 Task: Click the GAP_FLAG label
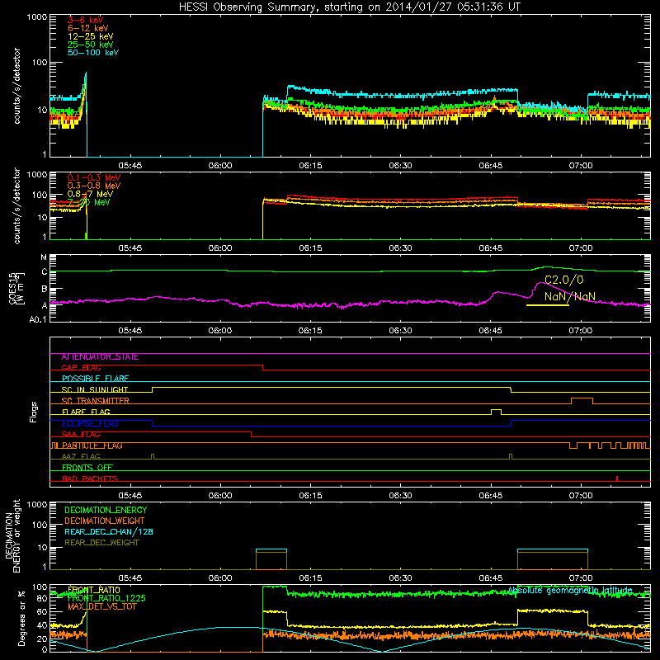[x=81, y=367]
